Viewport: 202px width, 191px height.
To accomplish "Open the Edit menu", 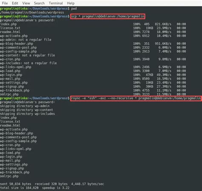I will coord(15,3).
